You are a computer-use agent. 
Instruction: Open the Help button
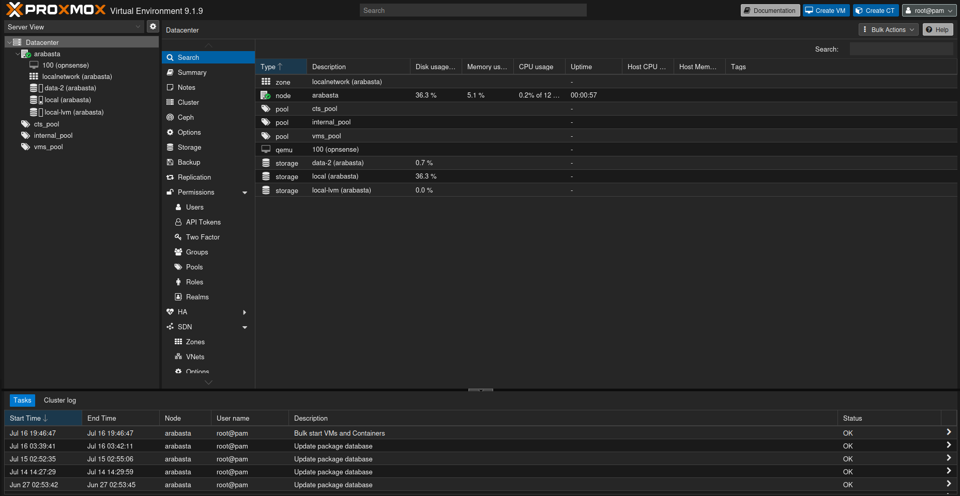[937, 29]
